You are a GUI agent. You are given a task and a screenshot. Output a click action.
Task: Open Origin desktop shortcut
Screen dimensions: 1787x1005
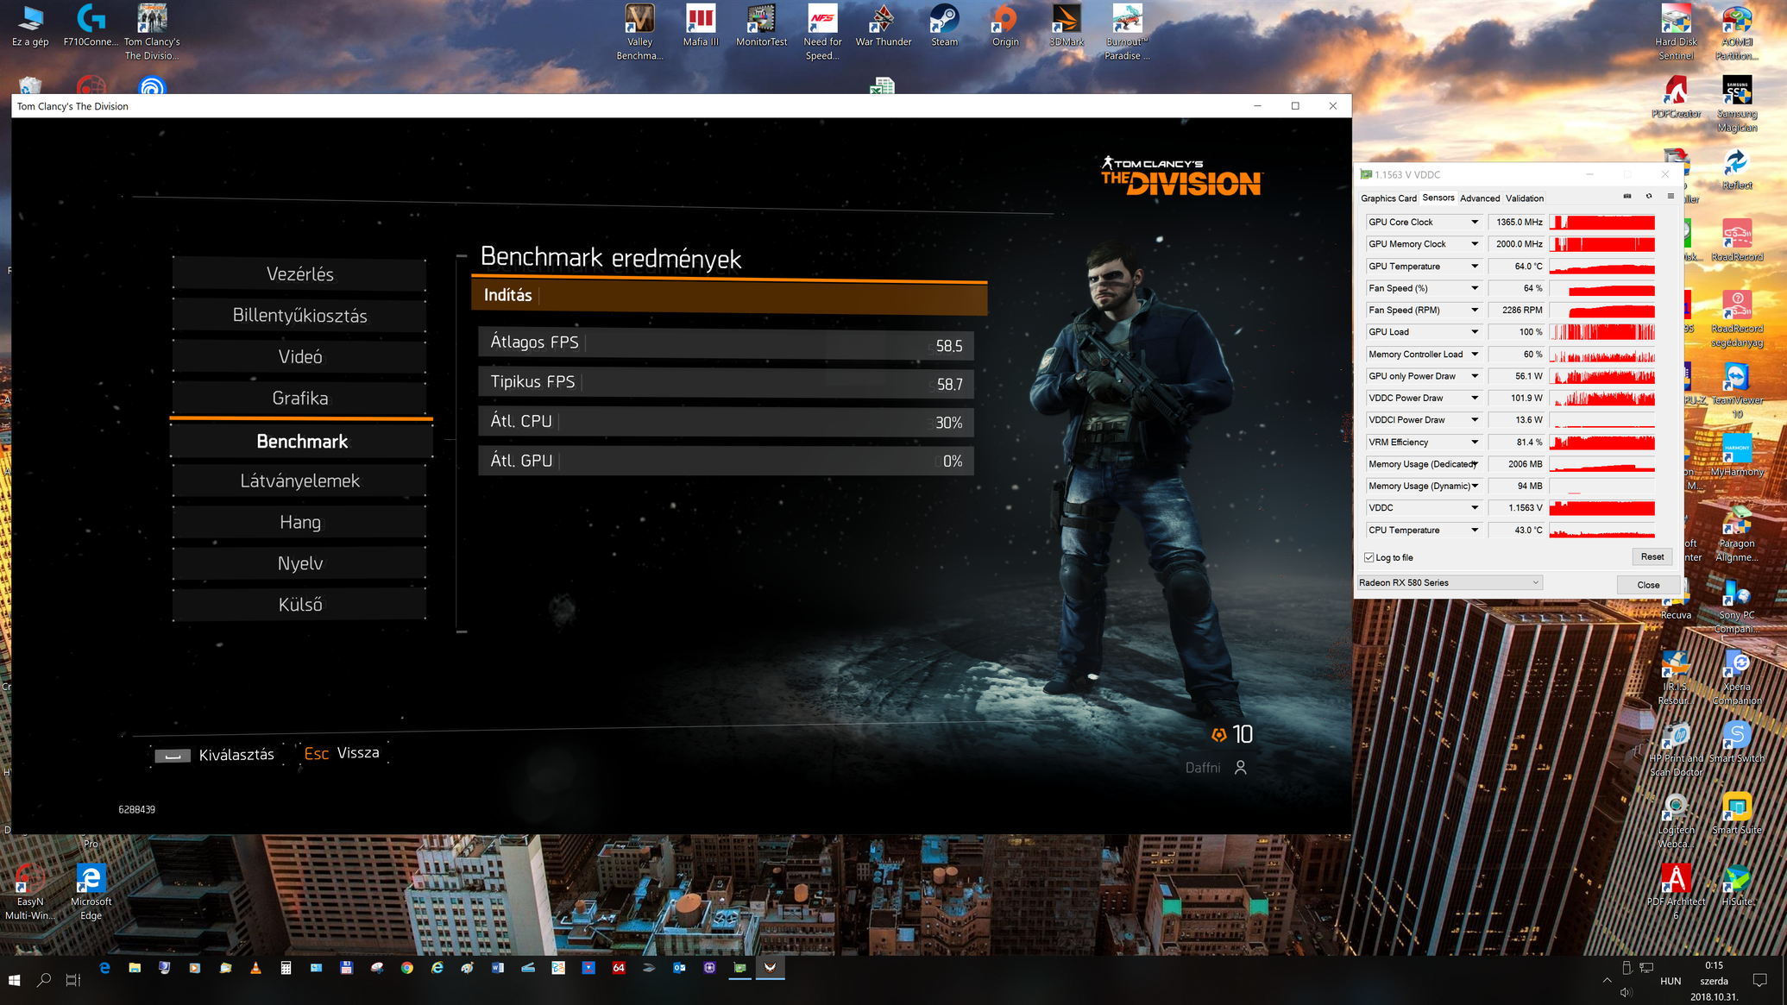pyautogui.click(x=1005, y=25)
